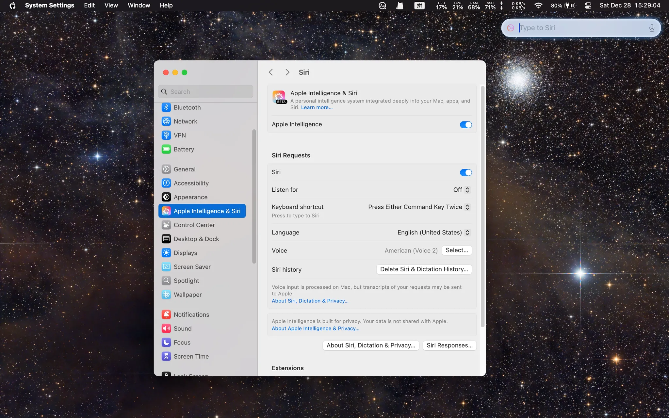Select Desktop & Dock icon

(x=166, y=239)
